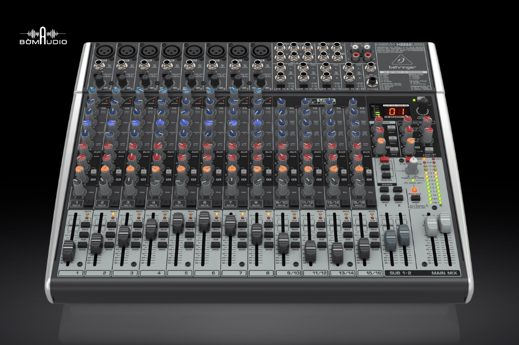Click the channel 3 XLR mic input
This screenshot has width=519, height=345.
[x=149, y=52]
